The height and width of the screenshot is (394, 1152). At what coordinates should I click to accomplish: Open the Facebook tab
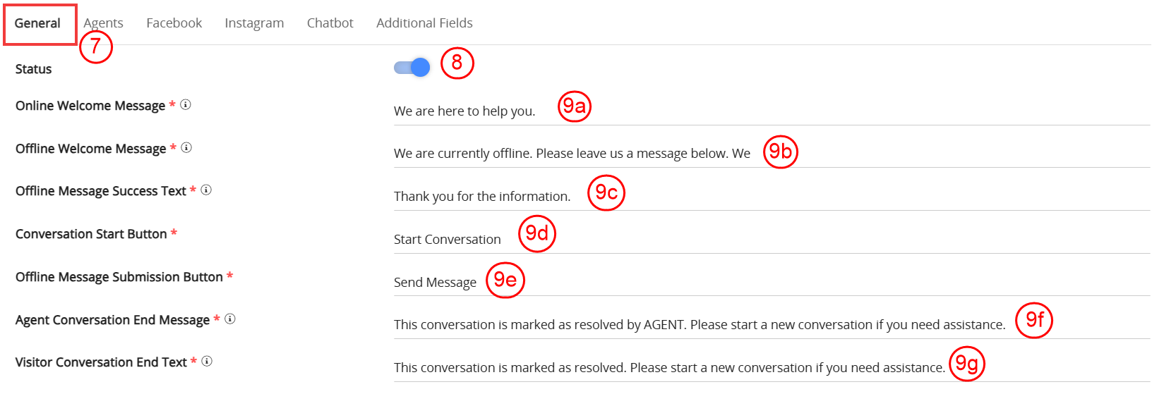pos(174,23)
